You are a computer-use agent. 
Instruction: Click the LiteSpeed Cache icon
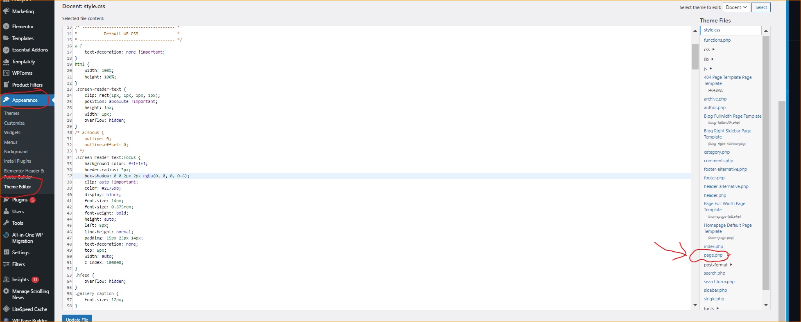(6, 309)
